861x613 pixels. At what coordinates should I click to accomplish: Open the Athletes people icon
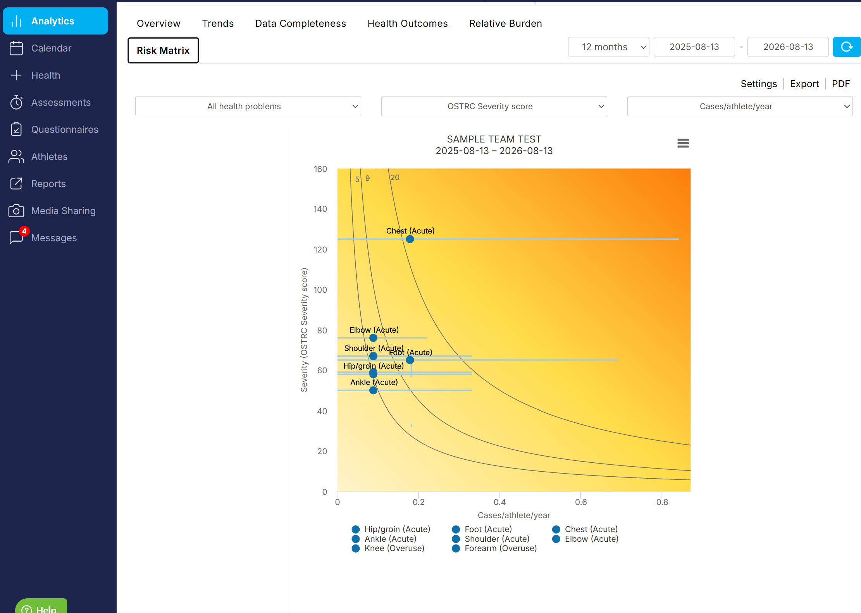tap(16, 156)
